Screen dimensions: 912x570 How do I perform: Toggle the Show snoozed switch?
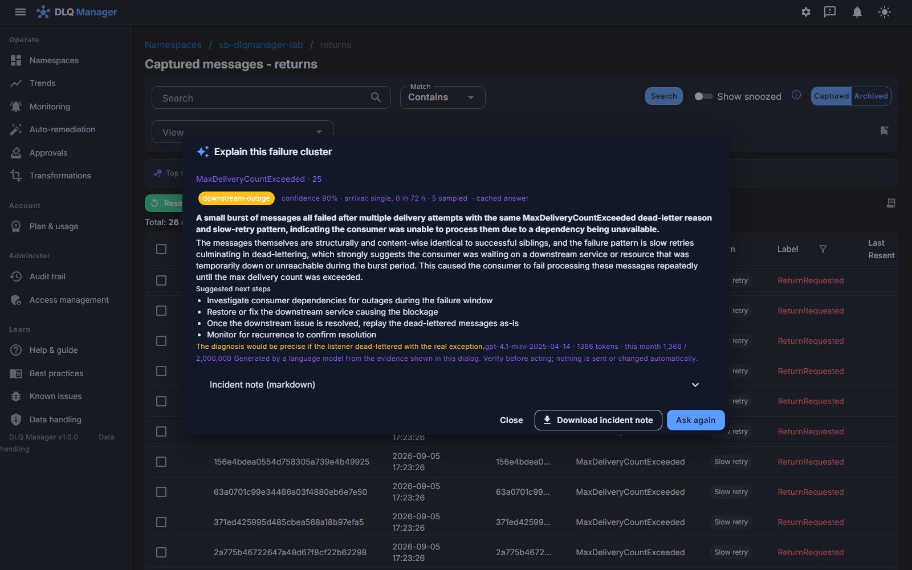tap(703, 96)
